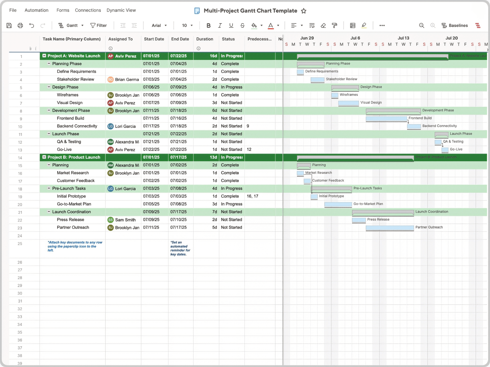Undo the last change
Viewport: 490px width, 367px height.
point(31,25)
